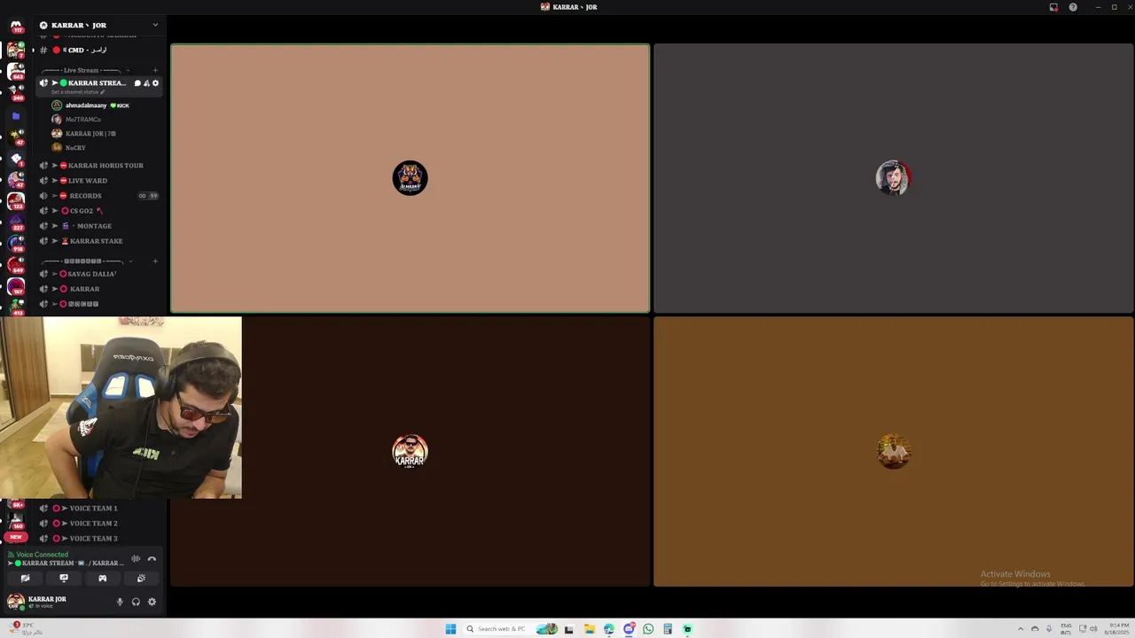Join VOICE TEAM 3 channel
Screen dimensions: 1135x638
click(99, 539)
